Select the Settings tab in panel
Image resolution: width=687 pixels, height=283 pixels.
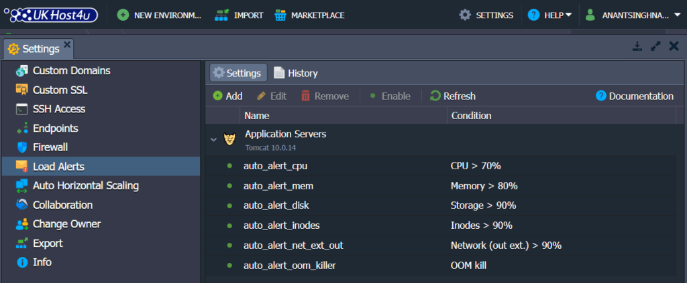coord(238,73)
